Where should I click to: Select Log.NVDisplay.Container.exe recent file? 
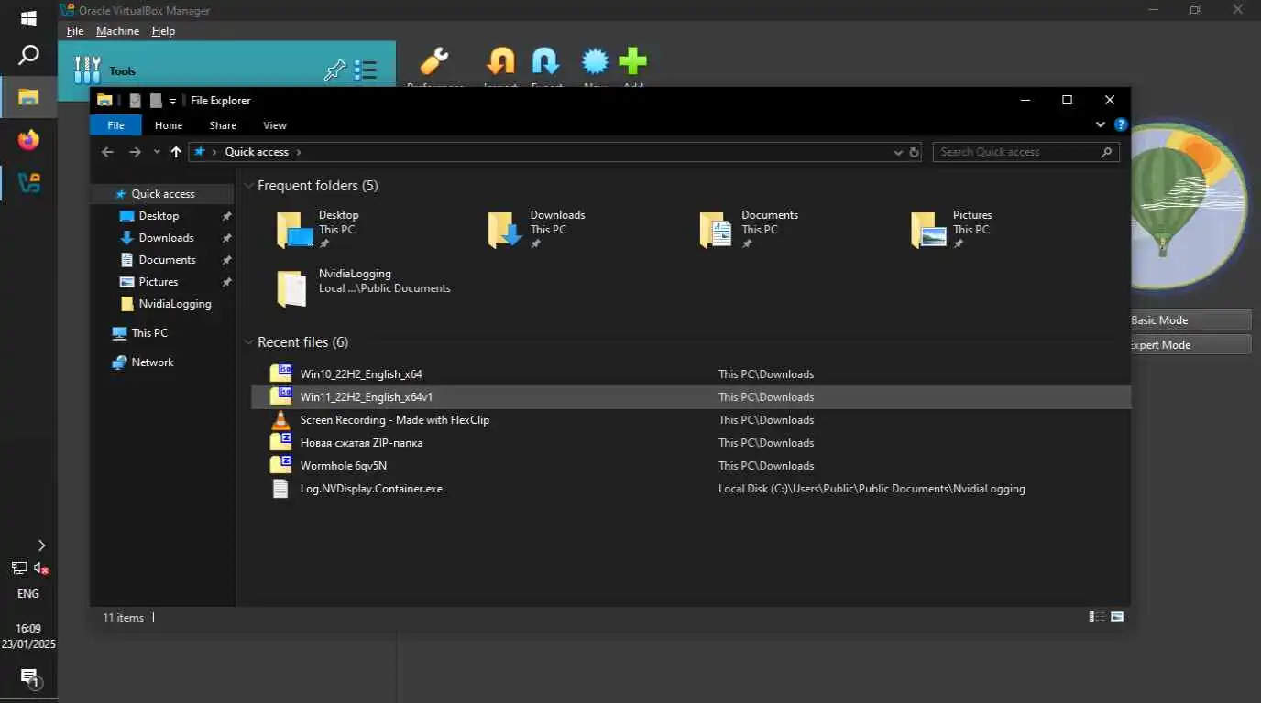(x=691, y=489)
